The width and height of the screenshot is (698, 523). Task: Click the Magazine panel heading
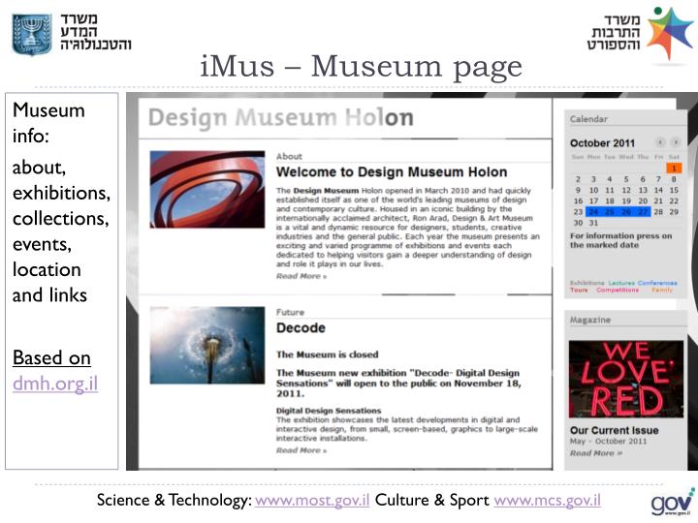pyautogui.click(x=590, y=320)
